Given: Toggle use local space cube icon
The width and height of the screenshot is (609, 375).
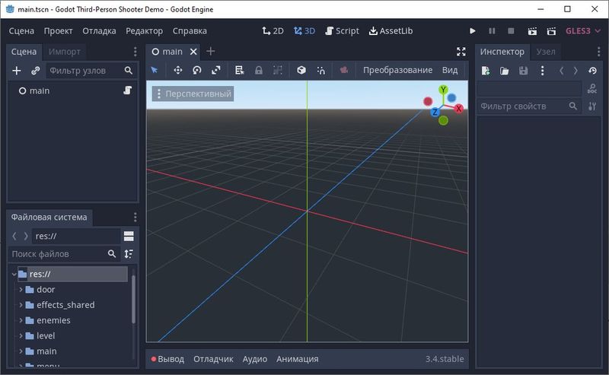Looking at the screenshot, I should coord(301,70).
